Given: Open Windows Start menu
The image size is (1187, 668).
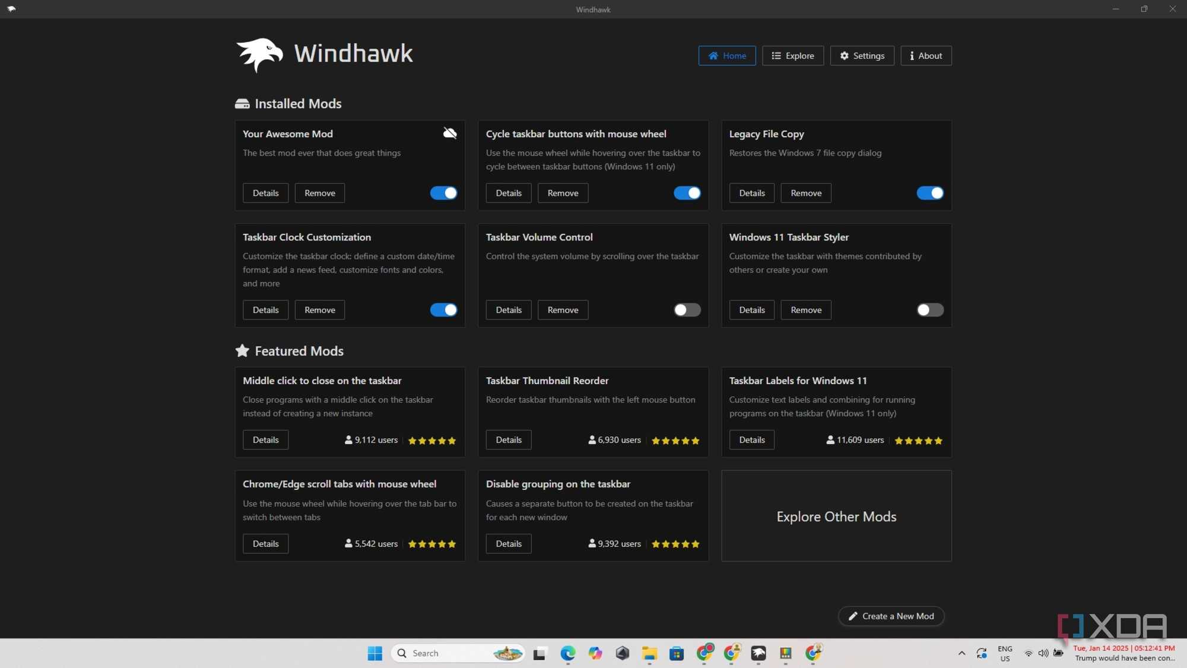Looking at the screenshot, I should coord(374,653).
